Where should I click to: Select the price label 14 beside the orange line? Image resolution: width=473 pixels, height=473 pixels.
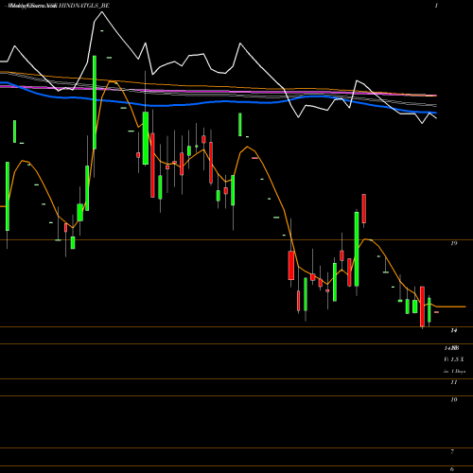coord(454,330)
